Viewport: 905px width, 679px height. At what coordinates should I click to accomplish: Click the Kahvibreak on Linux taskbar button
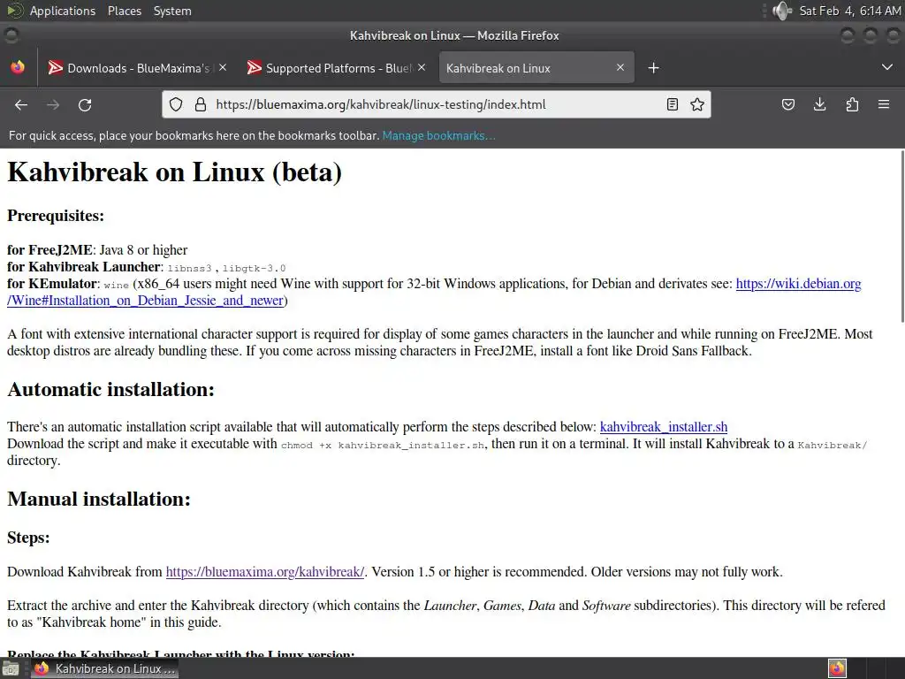104,668
